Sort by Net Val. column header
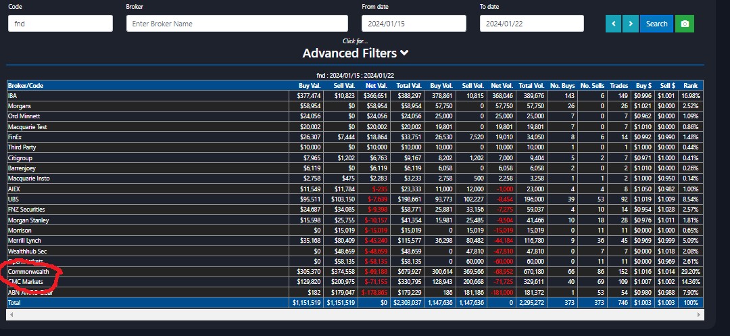The image size is (730, 336). click(375, 86)
